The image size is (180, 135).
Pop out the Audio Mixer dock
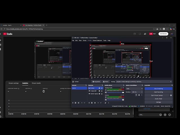click(124, 85)
